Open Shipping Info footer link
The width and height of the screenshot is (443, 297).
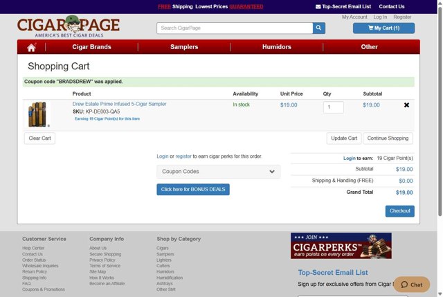click(x=35, y=278)
